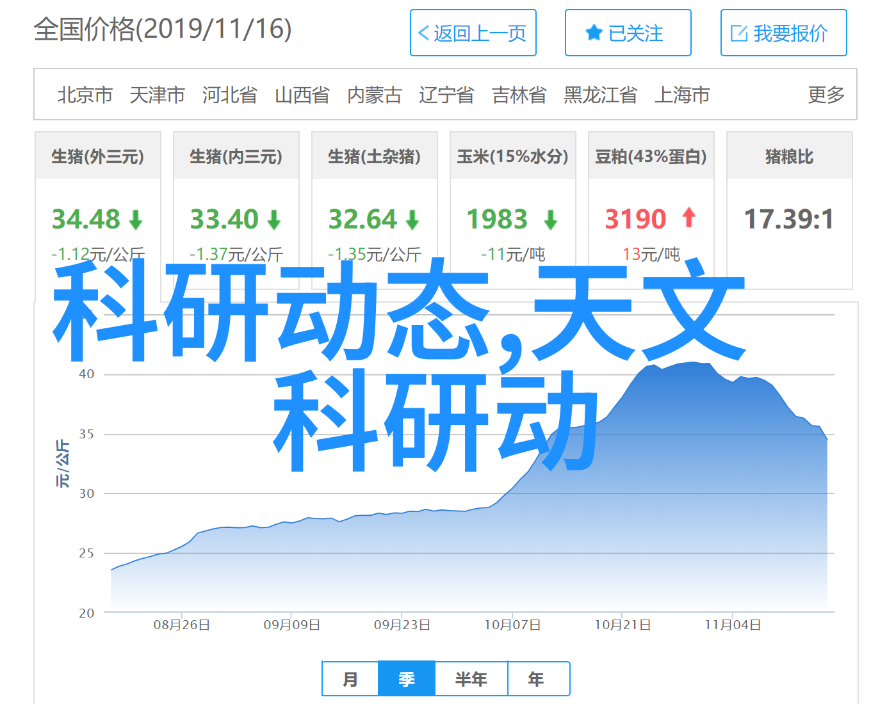
Task: Click the red up arrow beside 3190
Action: pos(689,218)
